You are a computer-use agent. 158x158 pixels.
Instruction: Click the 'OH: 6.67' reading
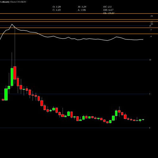(108, 10)
